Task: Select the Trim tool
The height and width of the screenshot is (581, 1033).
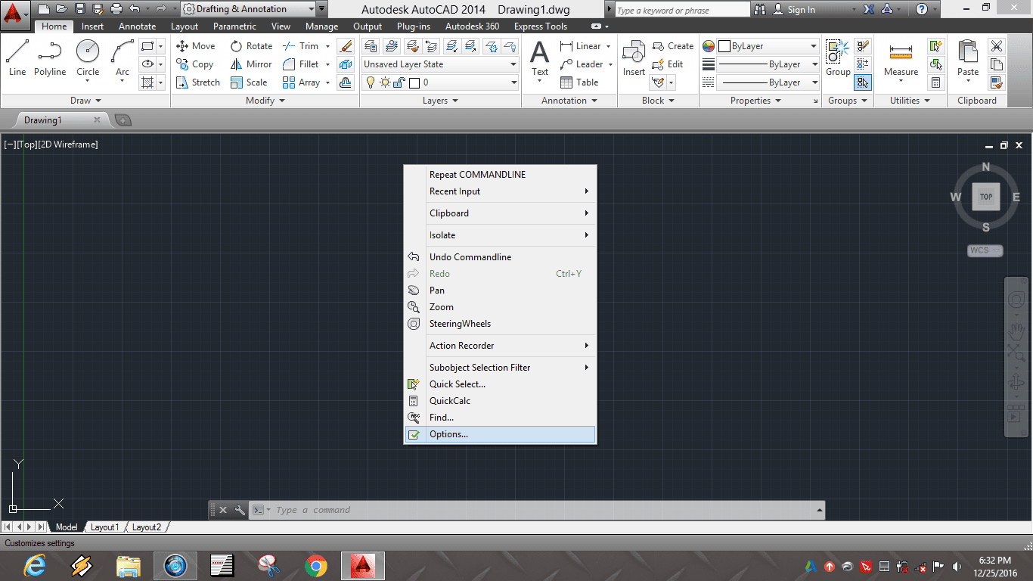Action: (300, 46)
